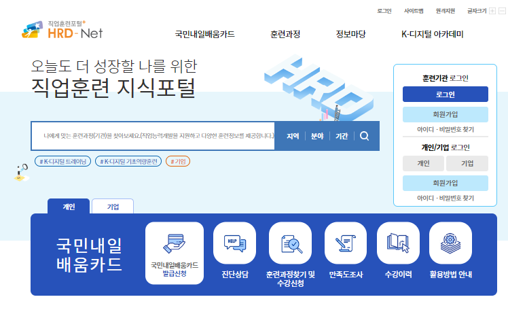Open 국민내일배움카드 main menu

pos(204,34)
